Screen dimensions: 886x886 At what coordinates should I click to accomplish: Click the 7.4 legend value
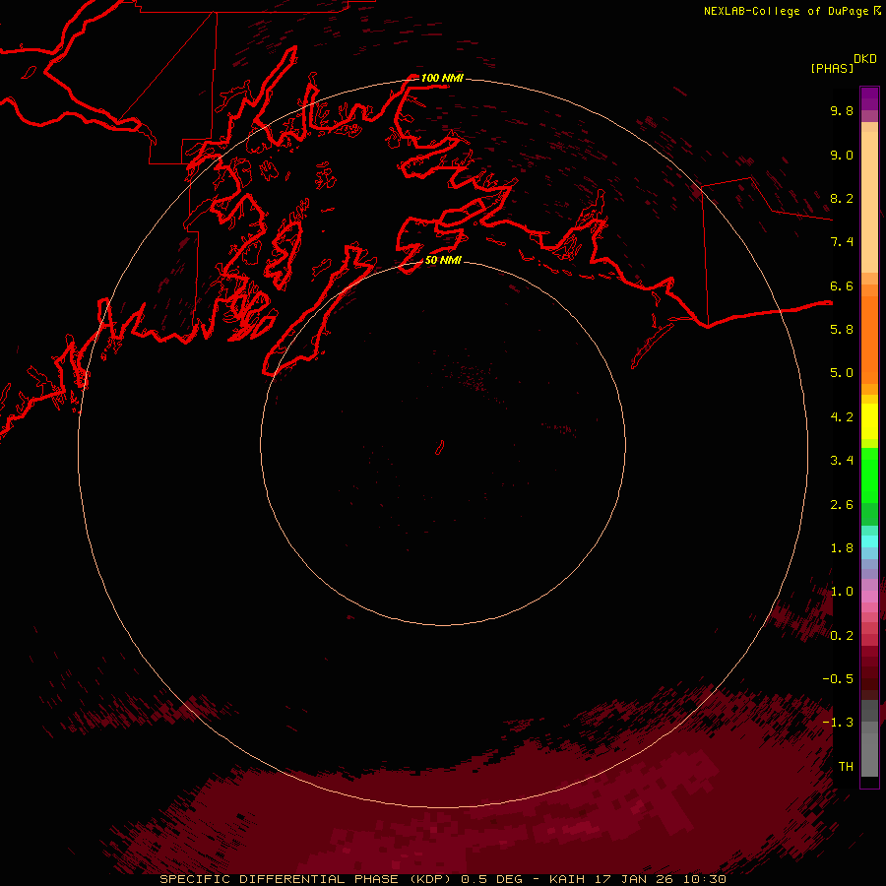842,242
